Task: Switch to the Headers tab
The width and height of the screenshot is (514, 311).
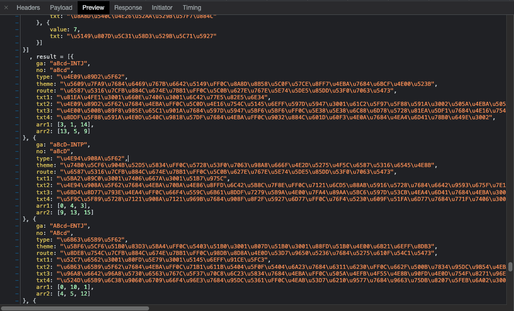Action: pyautogui.click(x=28, y=8)
